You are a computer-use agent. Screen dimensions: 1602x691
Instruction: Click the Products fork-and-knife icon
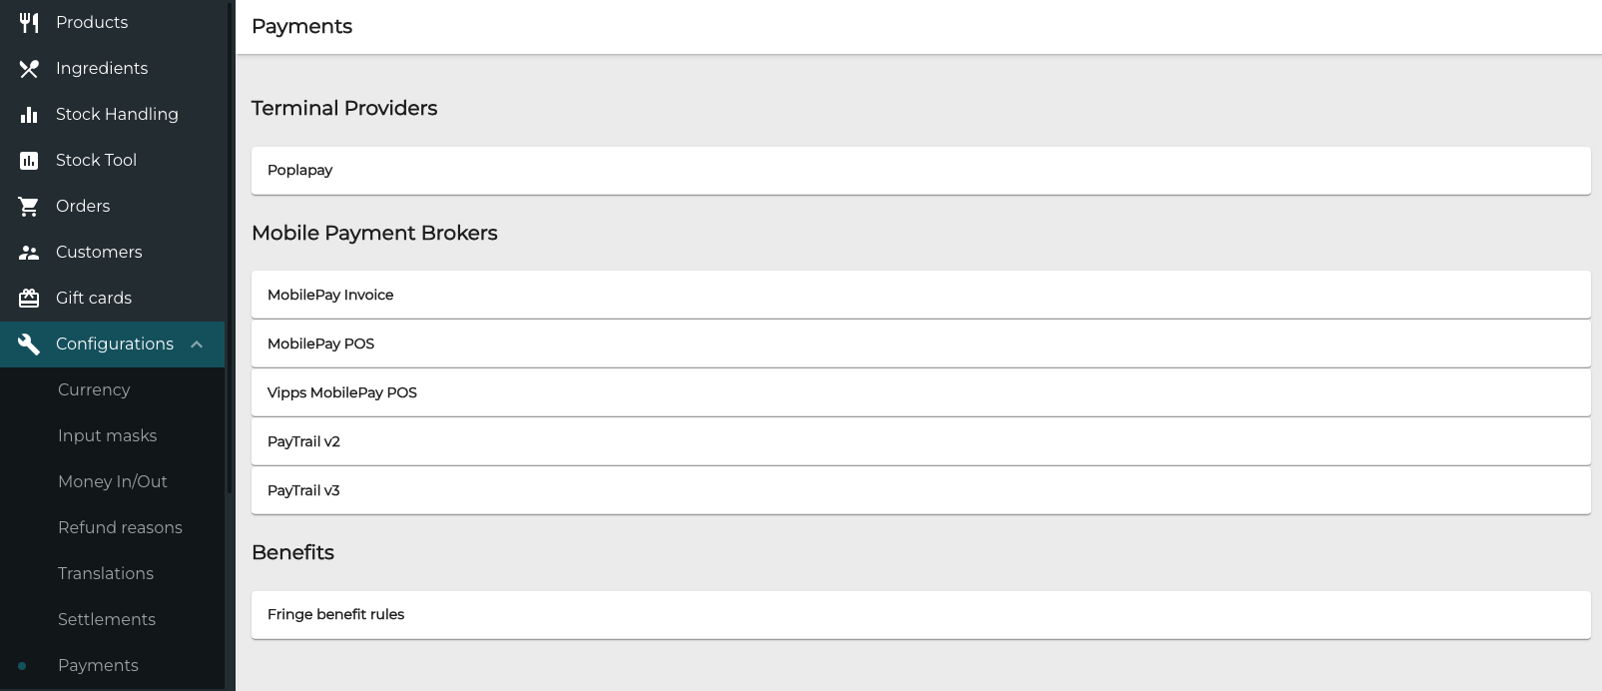point(29,22)
